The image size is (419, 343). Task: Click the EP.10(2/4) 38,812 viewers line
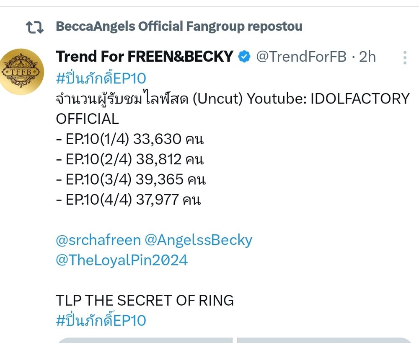tap(129, 159)
